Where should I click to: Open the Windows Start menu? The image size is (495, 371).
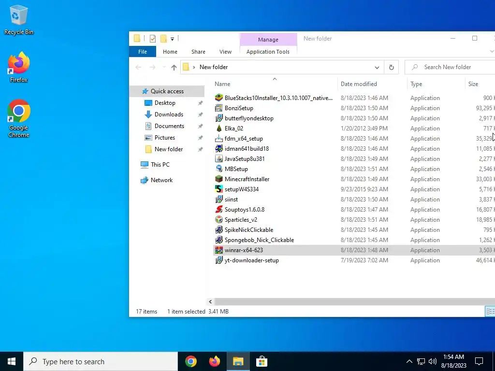pos(12,361)
